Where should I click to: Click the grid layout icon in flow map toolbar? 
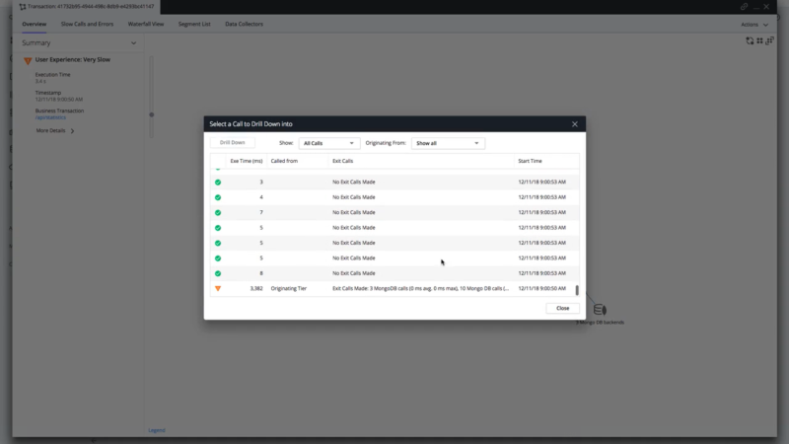[759, 40]
